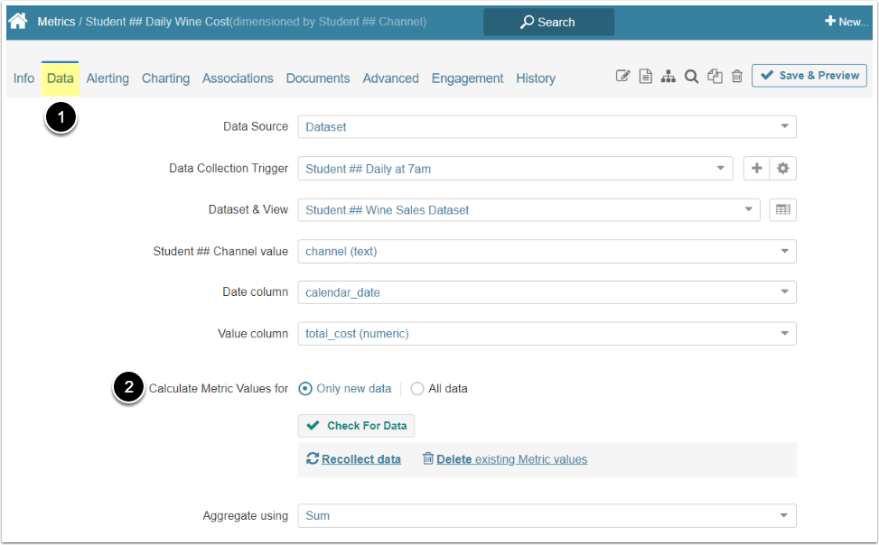Open the Date column dropdown
This screenshot has height=545, width=879.
pyautogui.click(x=547, y=291)
